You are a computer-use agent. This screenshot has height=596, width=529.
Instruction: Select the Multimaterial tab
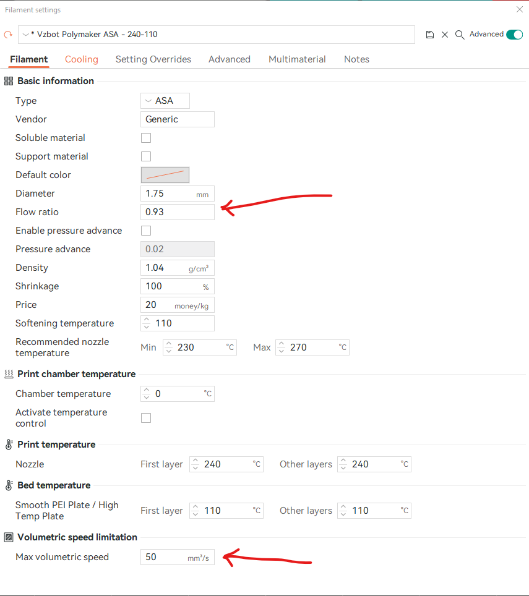coord(297,59)
